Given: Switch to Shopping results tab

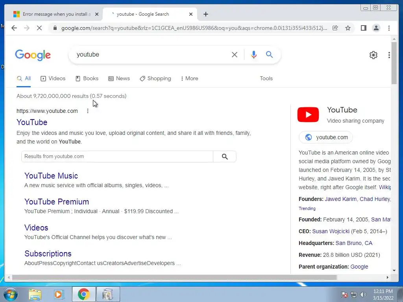Looking at the screenshot, I should click(155, 79).
